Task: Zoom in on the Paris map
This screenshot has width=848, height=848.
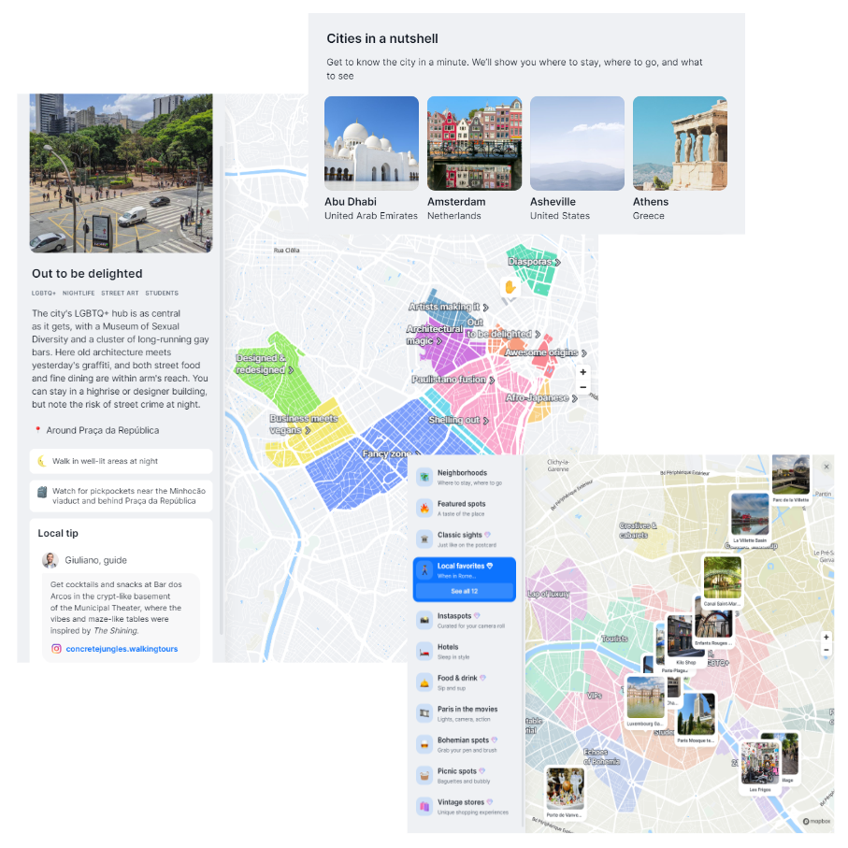Action: [826, 637]
